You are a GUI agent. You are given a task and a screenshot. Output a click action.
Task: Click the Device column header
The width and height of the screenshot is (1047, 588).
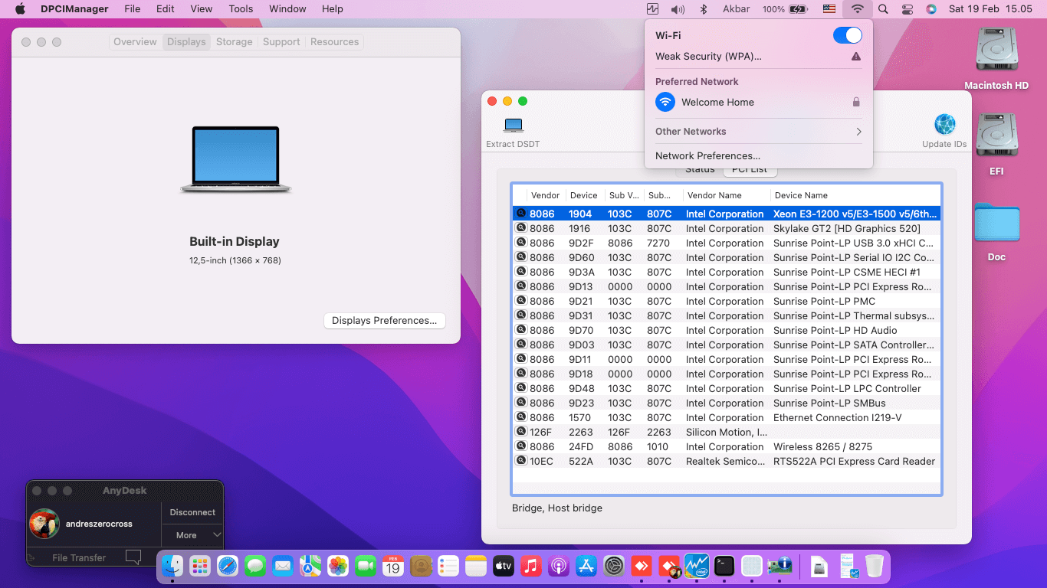tap(584, 195)
